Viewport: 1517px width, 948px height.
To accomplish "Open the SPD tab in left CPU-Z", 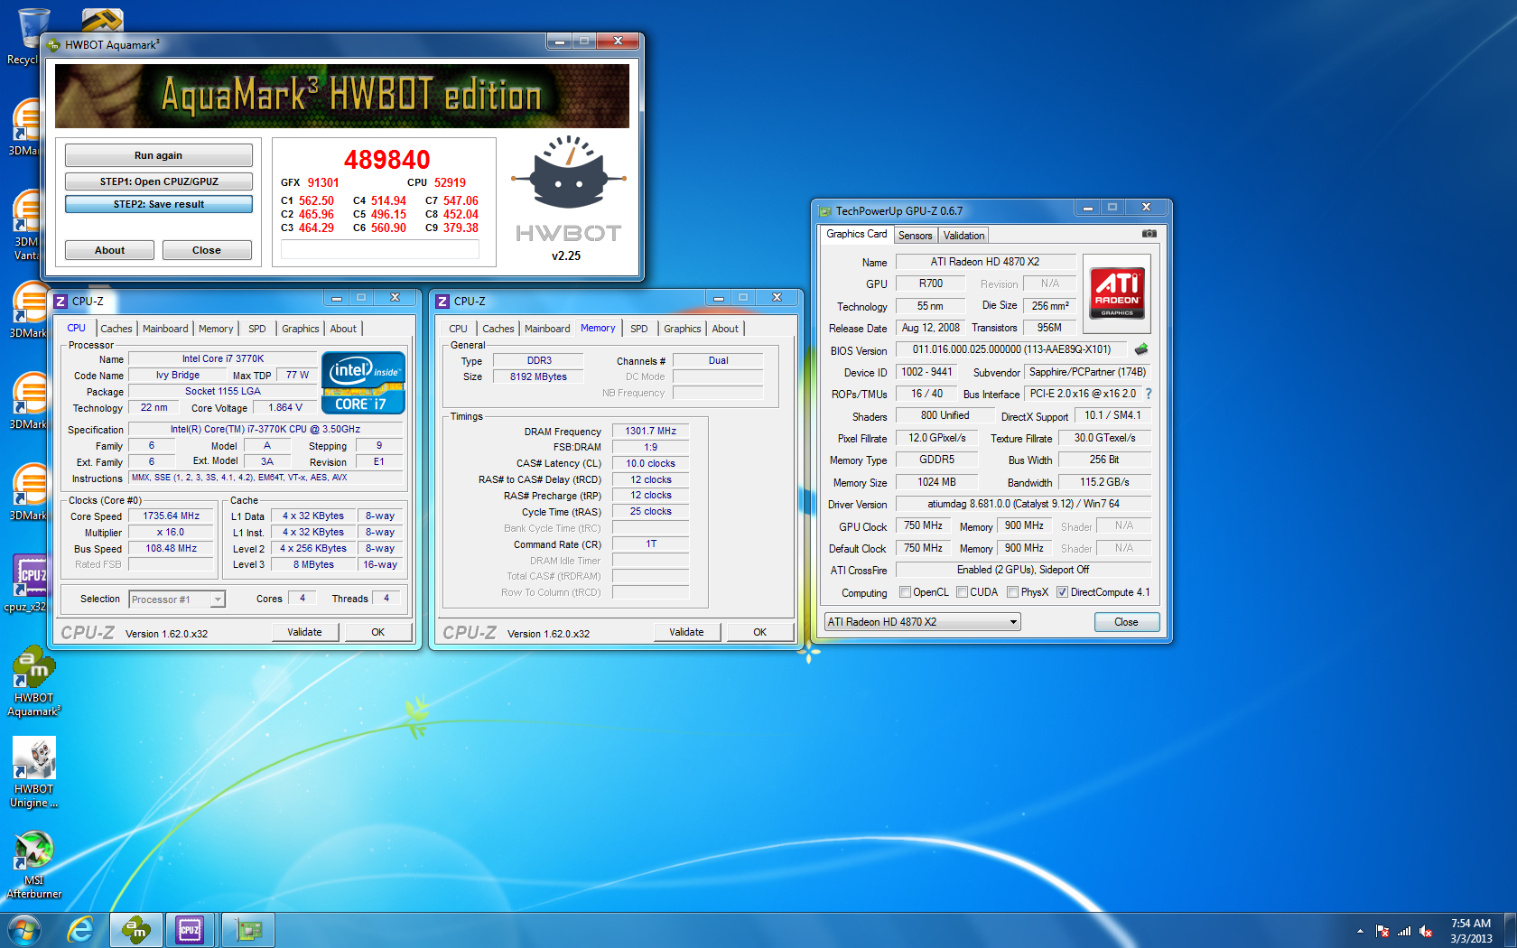I will 257,329.
